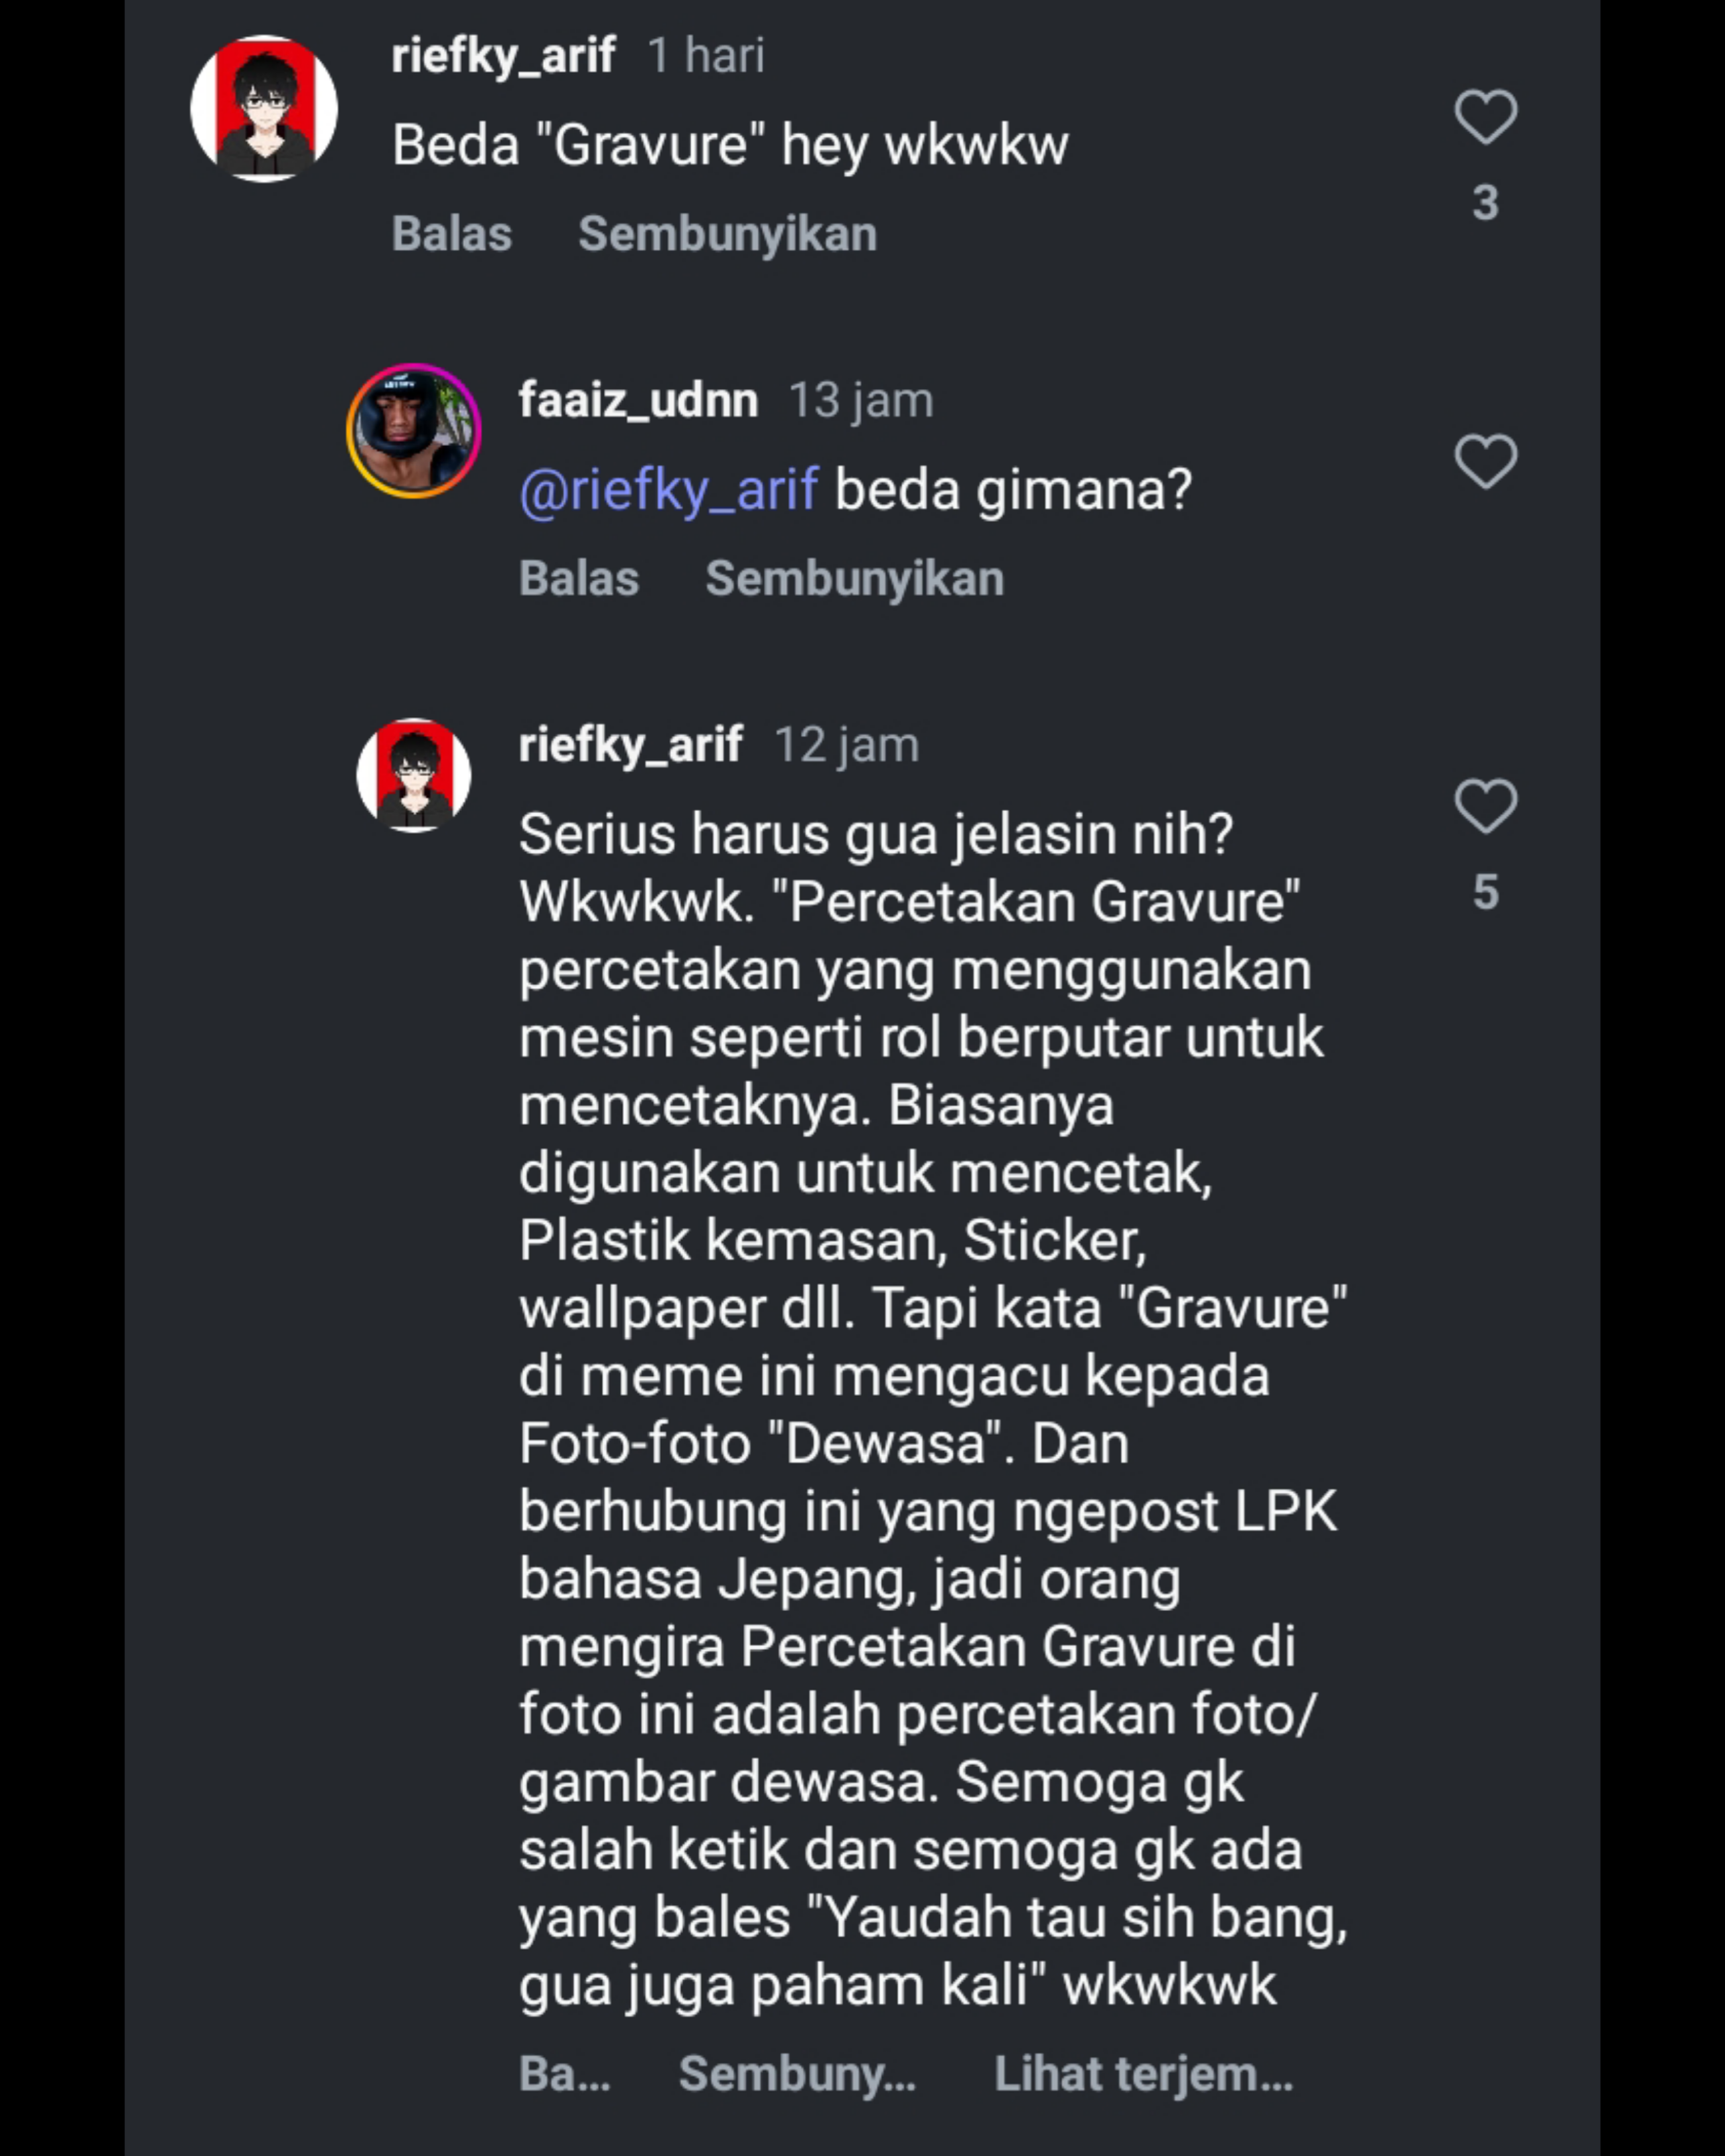
Task: Open the faaiz_udnn username link
Action: pos(638,400)
